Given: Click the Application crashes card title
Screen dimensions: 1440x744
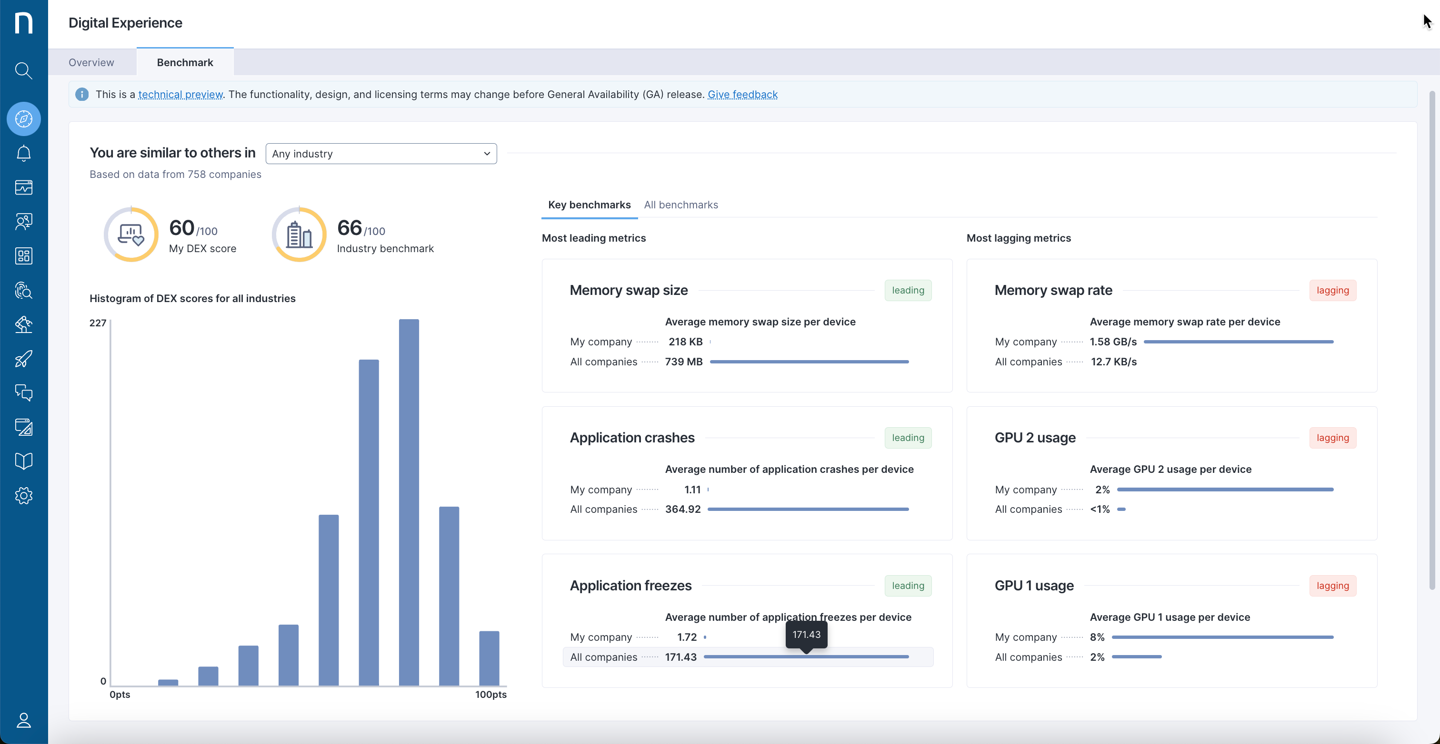Looking at the screenshot, I should point(632,438).
